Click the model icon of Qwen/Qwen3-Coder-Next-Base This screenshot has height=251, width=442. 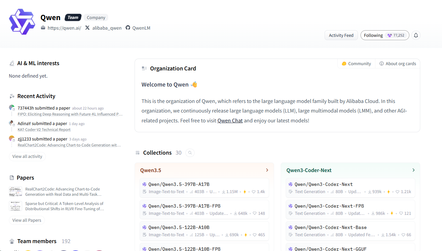click(x=291, y=227)
